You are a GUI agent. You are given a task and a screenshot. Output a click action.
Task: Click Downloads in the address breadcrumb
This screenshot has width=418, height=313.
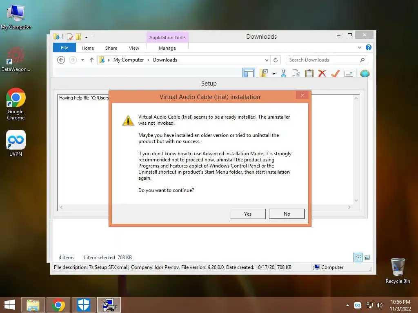coord(165,60)
